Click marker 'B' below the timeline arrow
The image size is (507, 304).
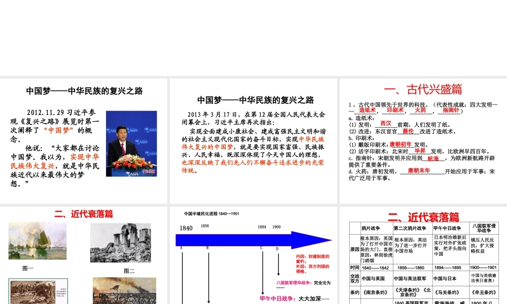coord(207,248)
